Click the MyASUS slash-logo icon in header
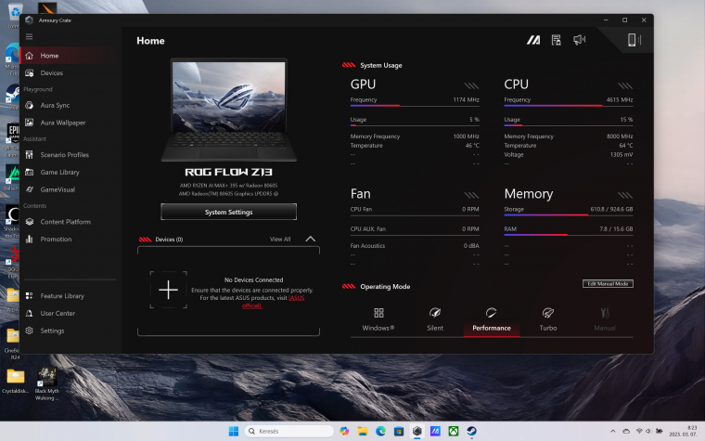The image size is (705, 441). tap(533, 41)
